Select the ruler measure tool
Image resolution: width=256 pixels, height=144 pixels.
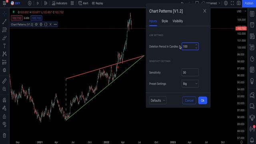(x=4, y=81)
